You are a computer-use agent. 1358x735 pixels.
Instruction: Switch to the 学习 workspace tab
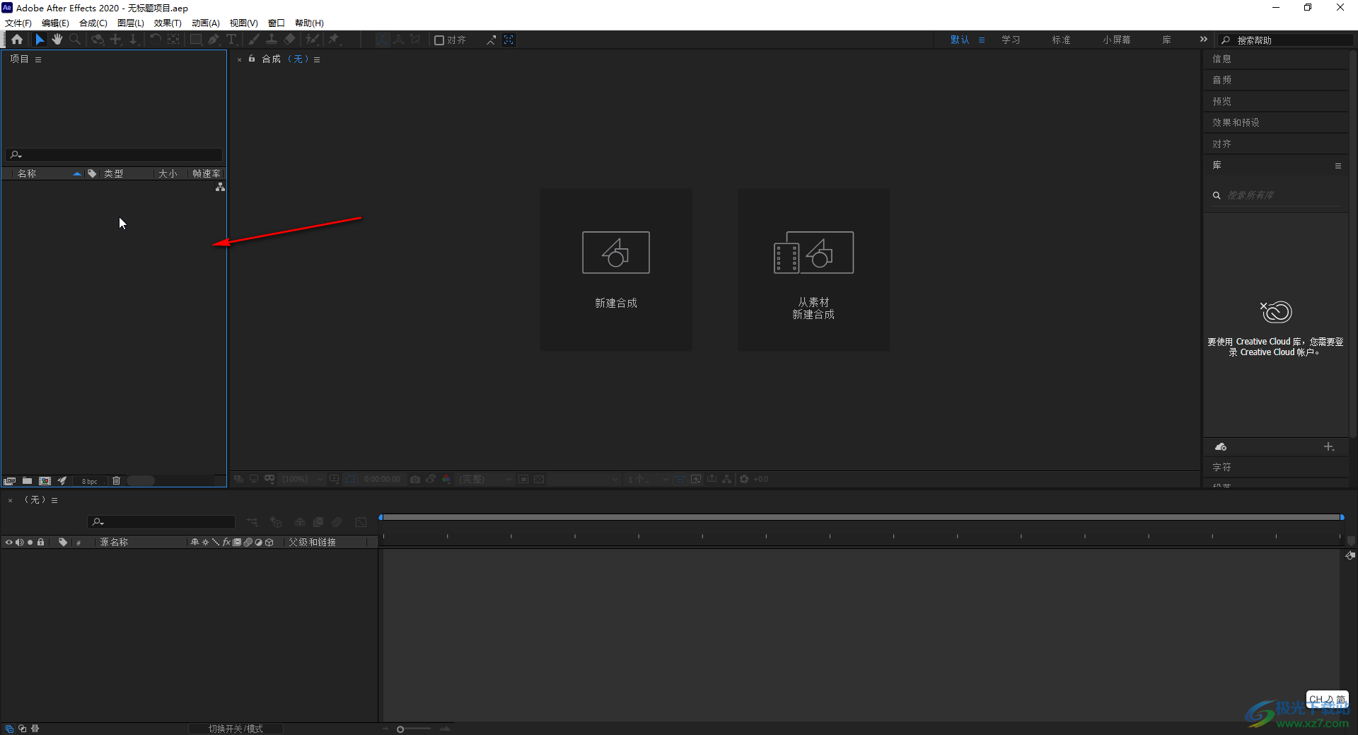[1011, 40]
